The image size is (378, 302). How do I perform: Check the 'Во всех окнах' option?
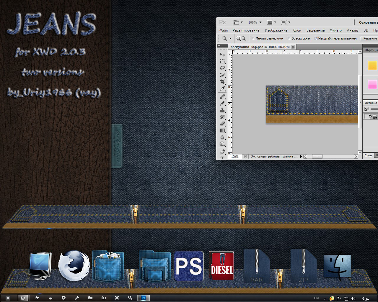289,38
